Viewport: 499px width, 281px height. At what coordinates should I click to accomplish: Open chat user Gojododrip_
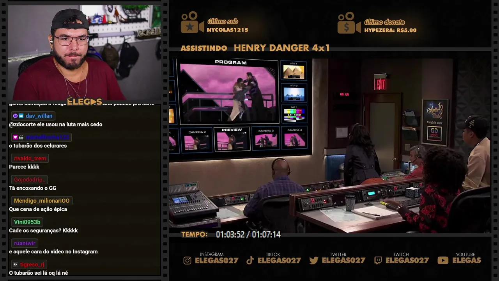tap(30, 180)
